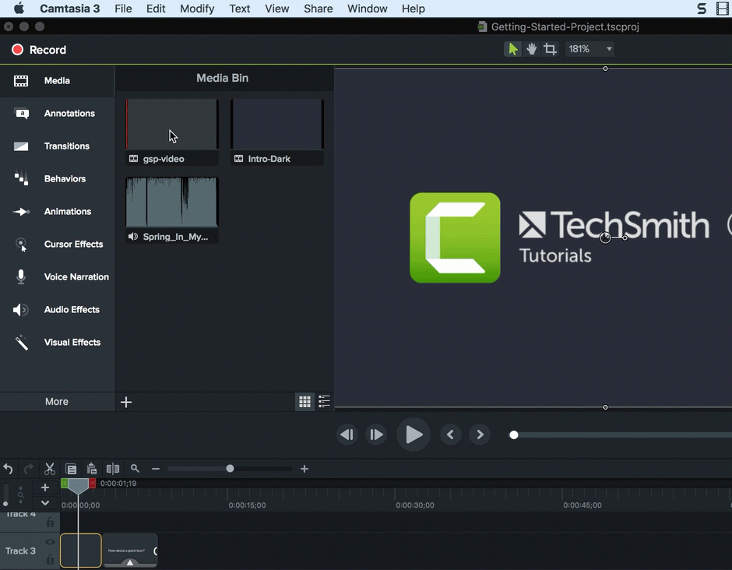The height and width of the screenshot is (570, 732).
Task: Split the media at the playhead
Action: coord(112,469)
